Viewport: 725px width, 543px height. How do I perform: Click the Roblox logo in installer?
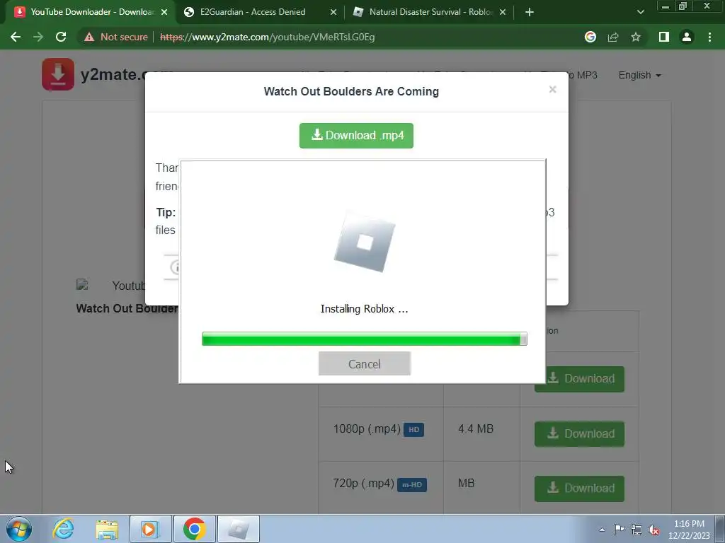coord(365,242)
